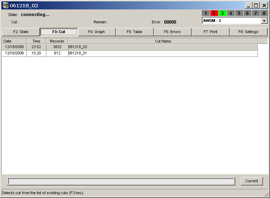Screen dimensions: 270x198
Task: Select device channel 5 indicator
Action: (239, 13)
